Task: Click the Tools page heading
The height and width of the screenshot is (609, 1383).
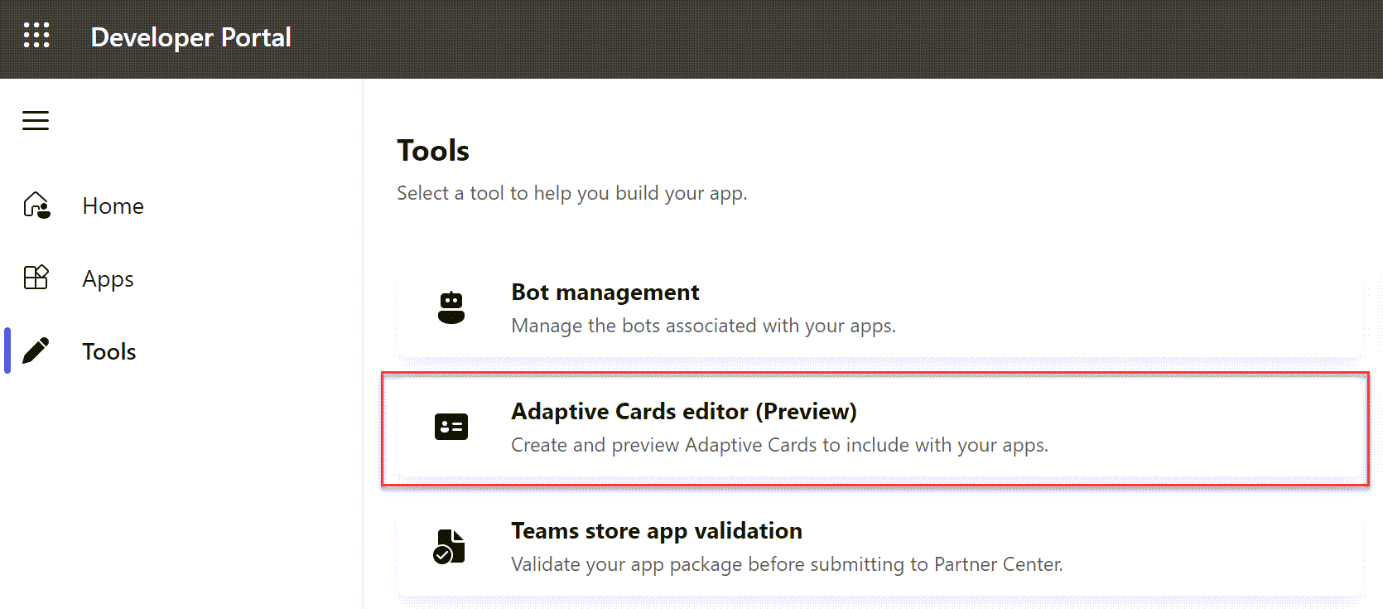Action: pos(433,151)
